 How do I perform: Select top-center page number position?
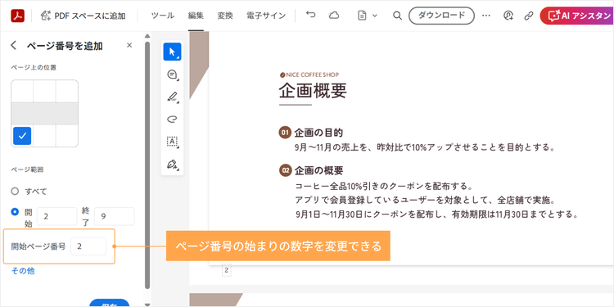pos(44,91)
